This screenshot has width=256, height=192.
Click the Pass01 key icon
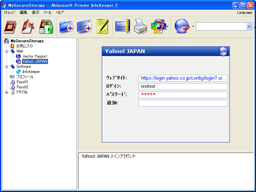(12, 82)
